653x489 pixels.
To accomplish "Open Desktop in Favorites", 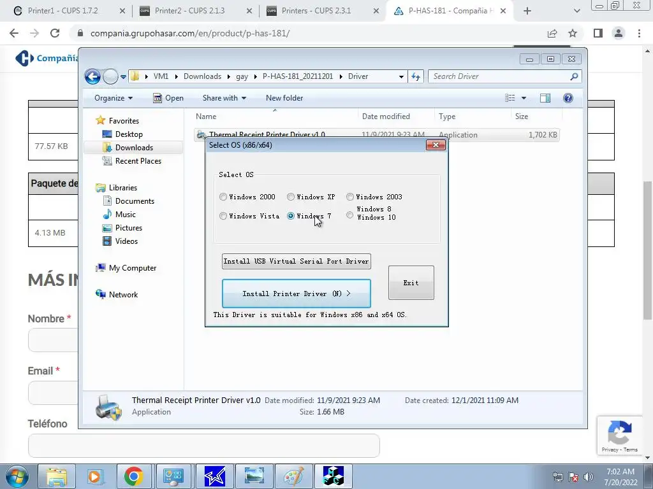I will (129, 134).
